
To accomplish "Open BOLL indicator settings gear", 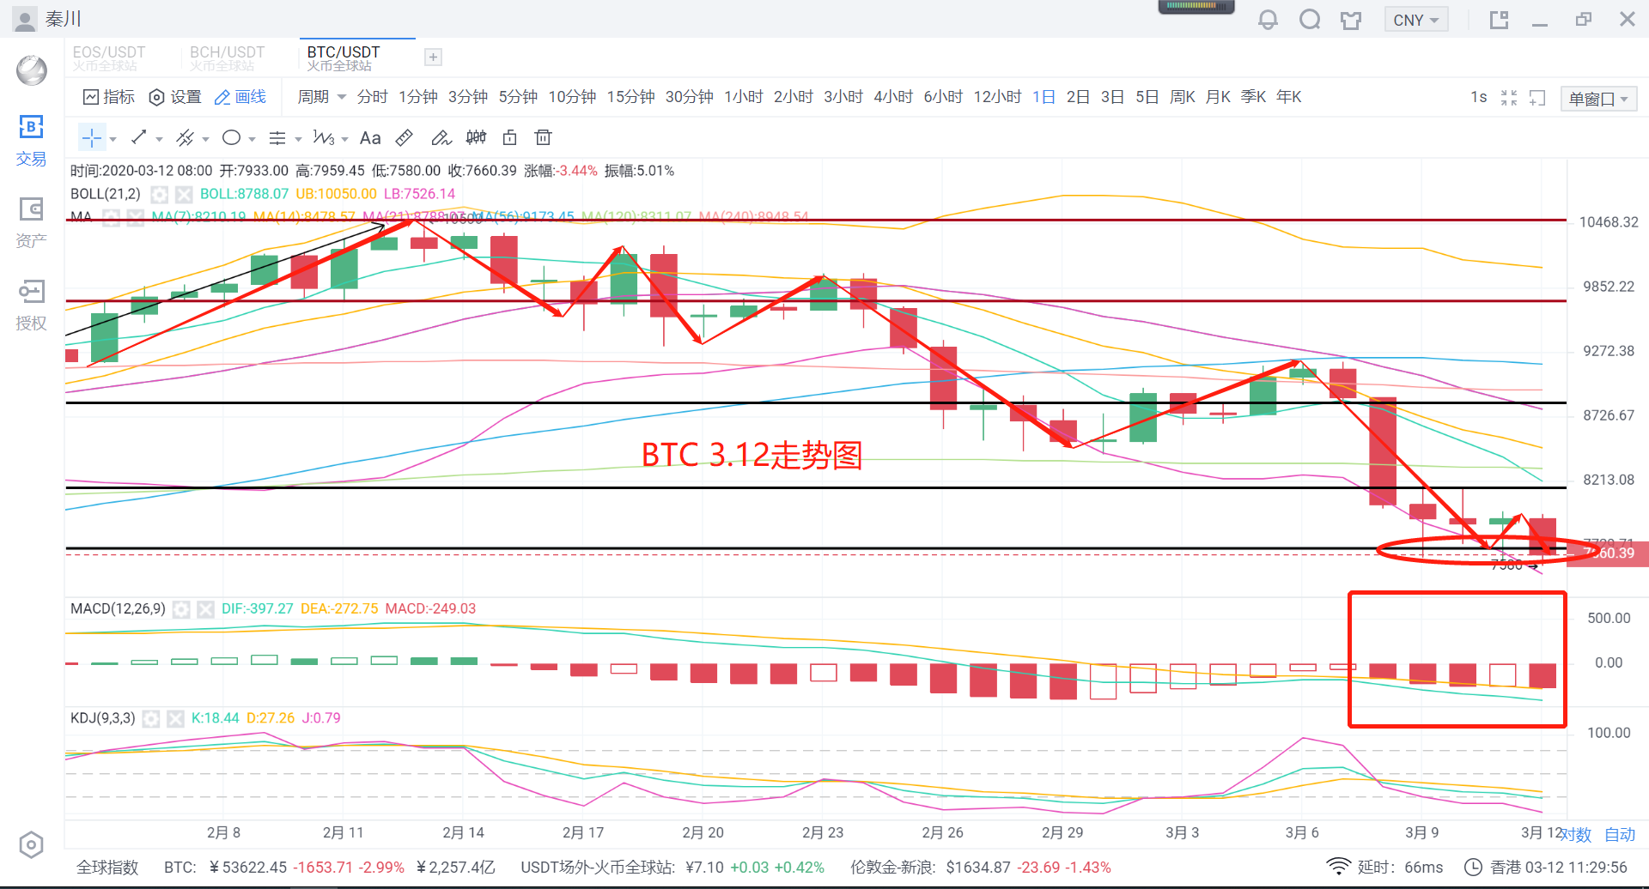I will pyautogui.click(x=160, y=194).
